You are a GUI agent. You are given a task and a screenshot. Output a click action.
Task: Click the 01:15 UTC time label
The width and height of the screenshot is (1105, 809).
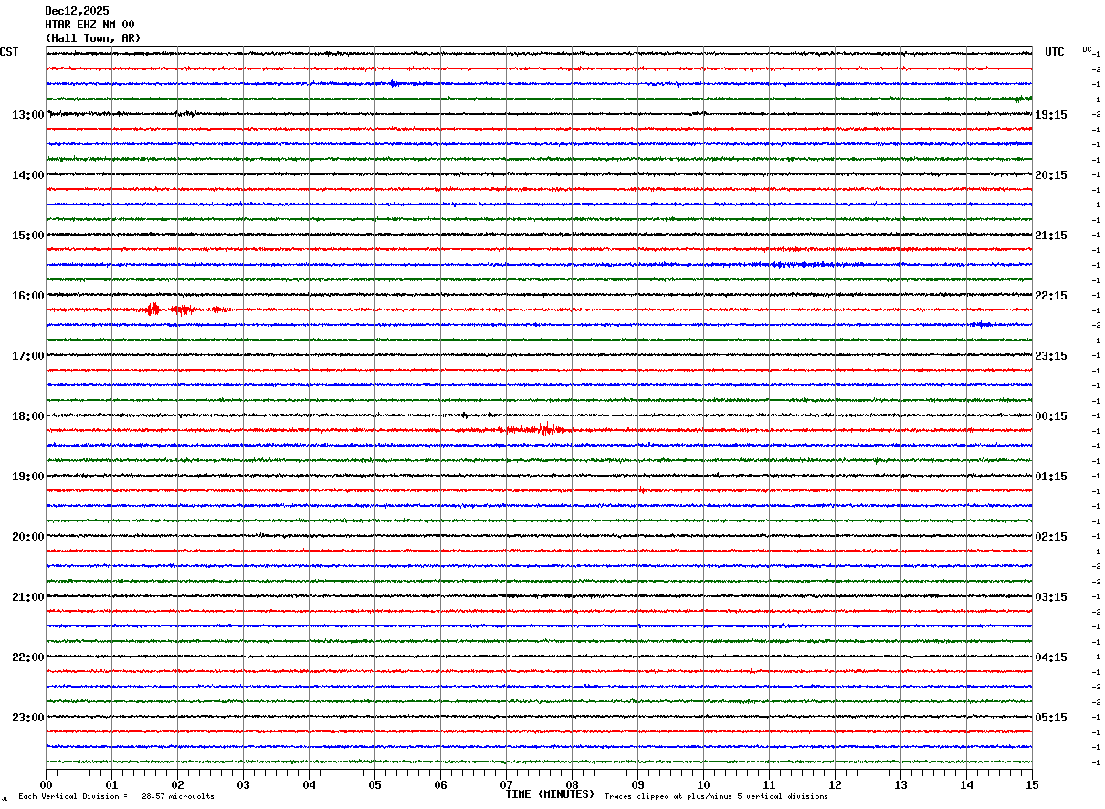pyautogui.click(x=1051, y=477)
